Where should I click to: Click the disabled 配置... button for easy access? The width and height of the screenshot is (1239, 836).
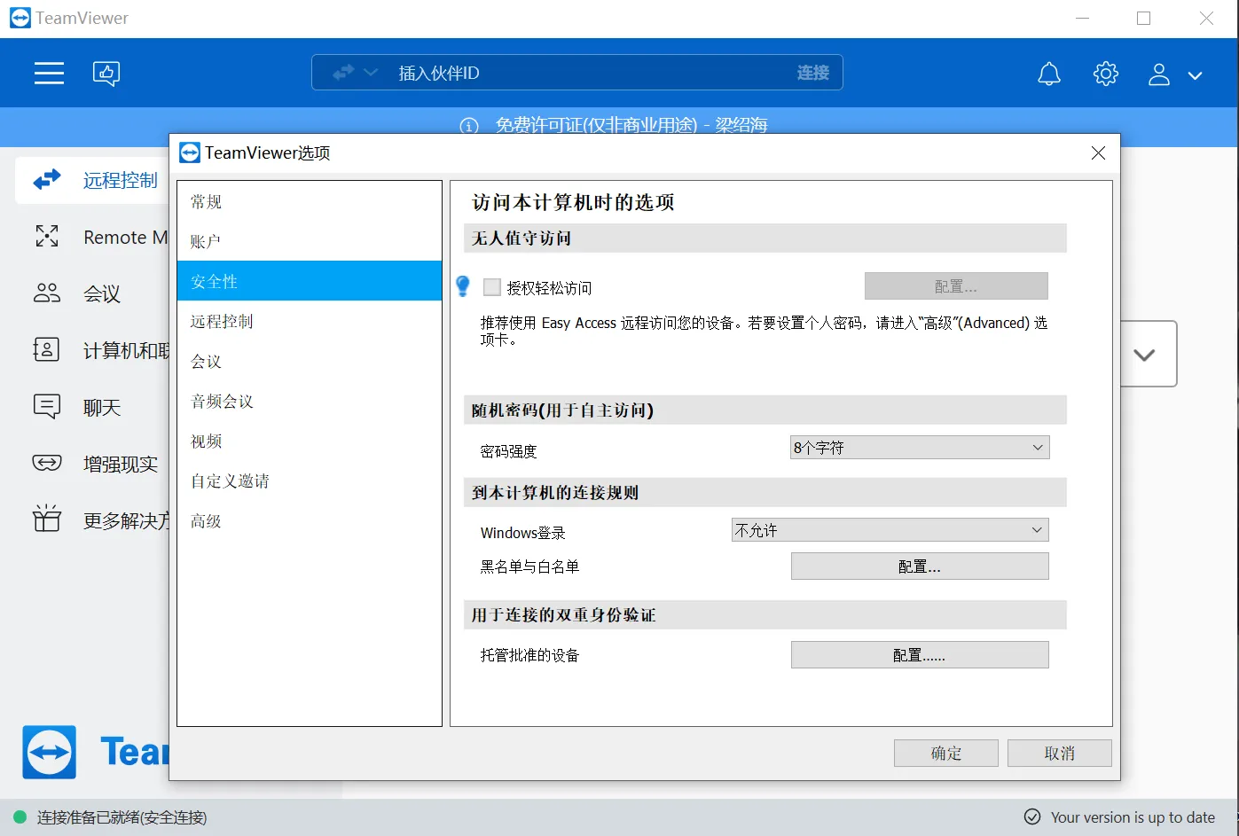pyautogui.click(x=956, y=286)
